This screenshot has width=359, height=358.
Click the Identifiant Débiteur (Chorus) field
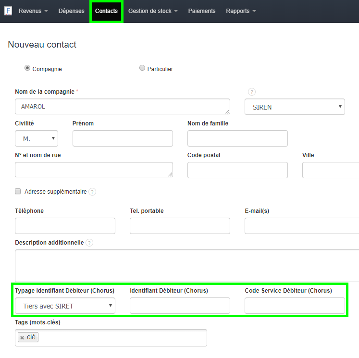pyautogui.click(x=180, y=306)
